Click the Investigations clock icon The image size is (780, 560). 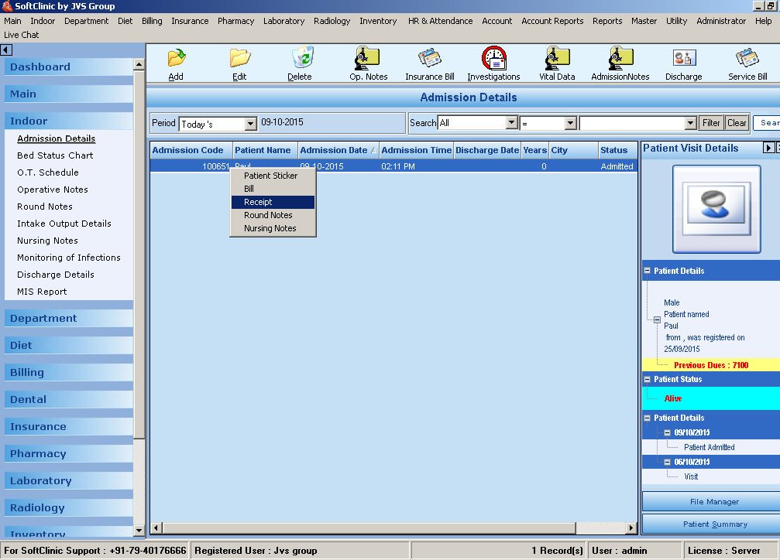point(493,59)
